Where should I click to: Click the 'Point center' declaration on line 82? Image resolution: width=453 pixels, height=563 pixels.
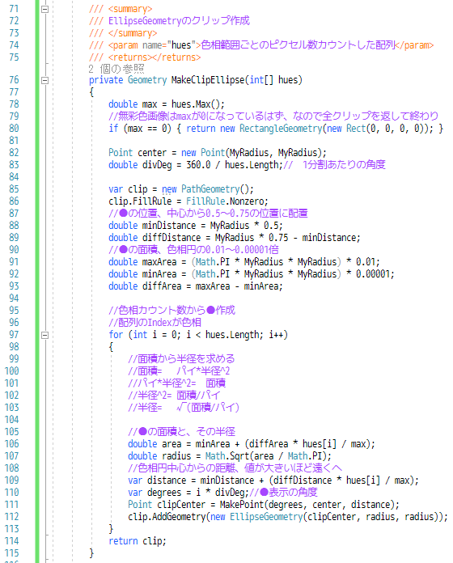pyautogui.click(x=138, y=153)
